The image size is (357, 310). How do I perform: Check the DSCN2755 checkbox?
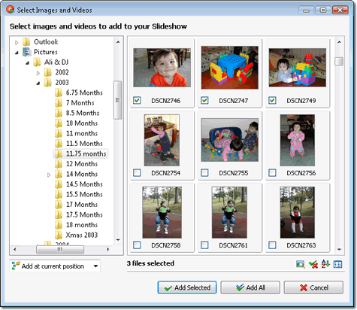(204, 172)
